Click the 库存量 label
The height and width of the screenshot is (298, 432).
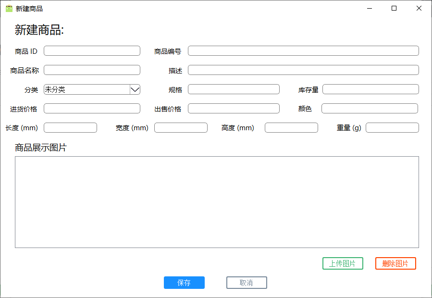(x=309, y=90)
